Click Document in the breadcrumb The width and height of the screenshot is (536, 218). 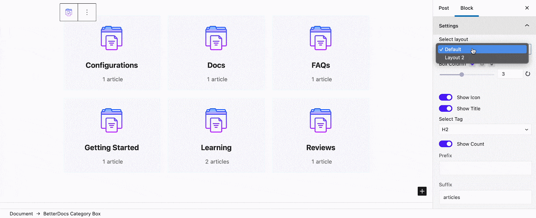21,214
